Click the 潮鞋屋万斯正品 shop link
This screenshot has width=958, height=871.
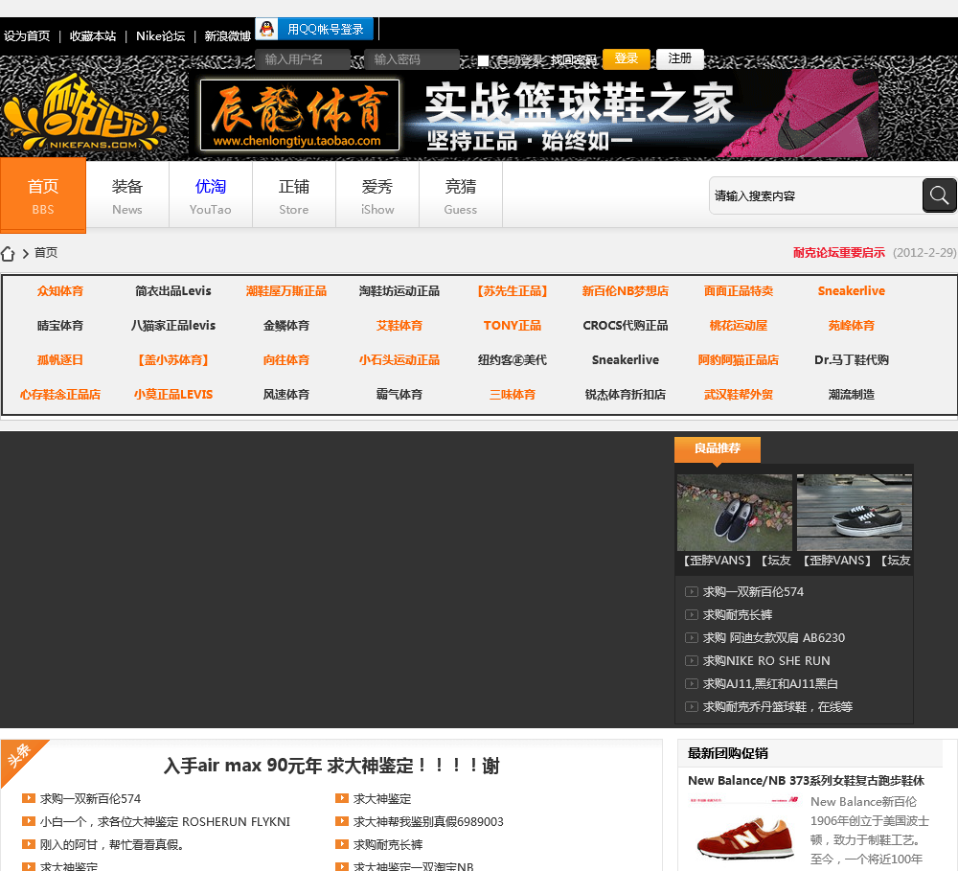pos(285,291)
